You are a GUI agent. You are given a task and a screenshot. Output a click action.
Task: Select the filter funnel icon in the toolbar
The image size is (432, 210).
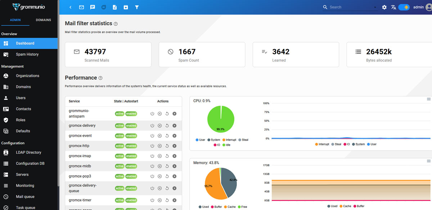(137, 7)
